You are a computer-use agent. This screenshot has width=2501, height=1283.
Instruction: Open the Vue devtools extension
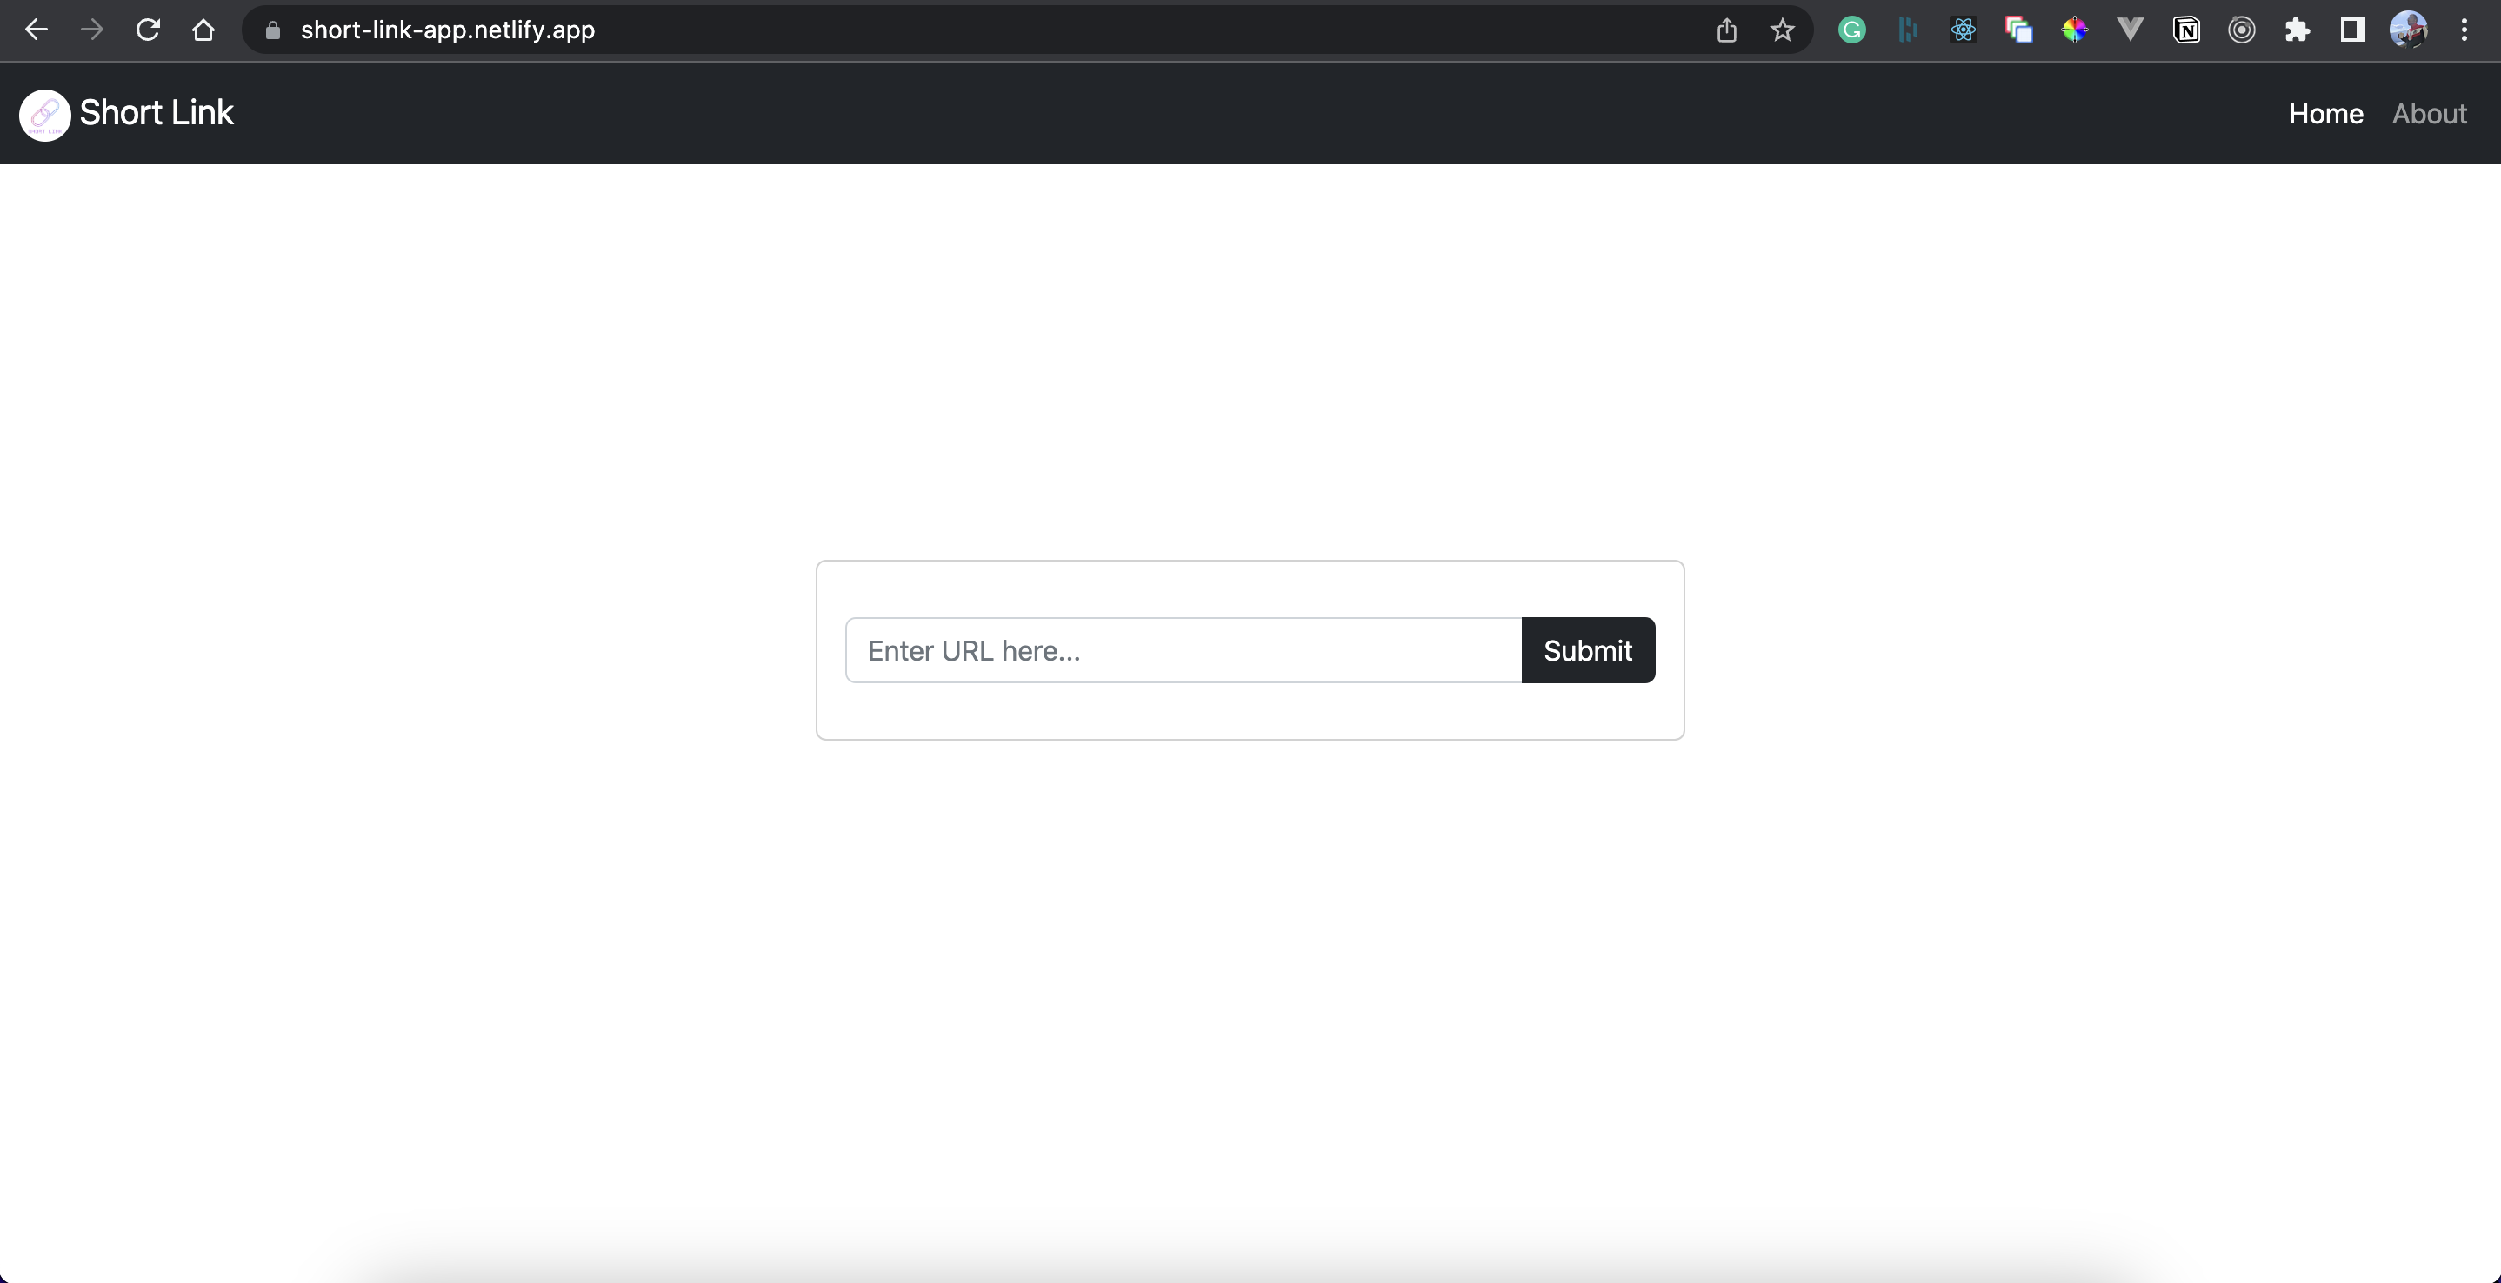2131,30
